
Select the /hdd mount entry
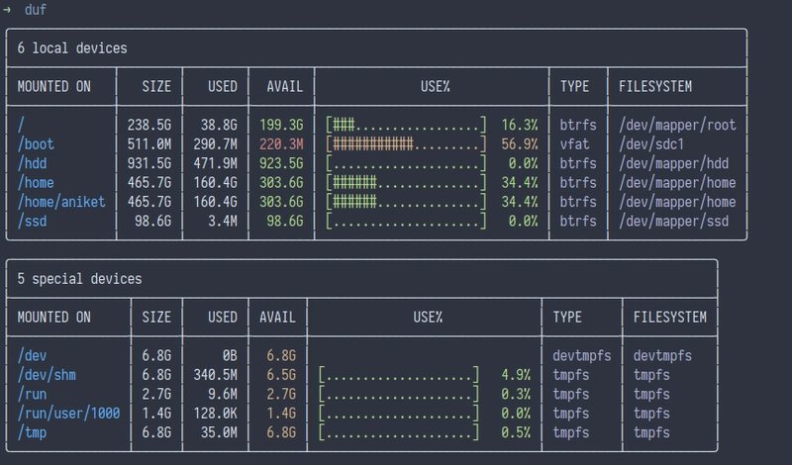tap(32, 163)
